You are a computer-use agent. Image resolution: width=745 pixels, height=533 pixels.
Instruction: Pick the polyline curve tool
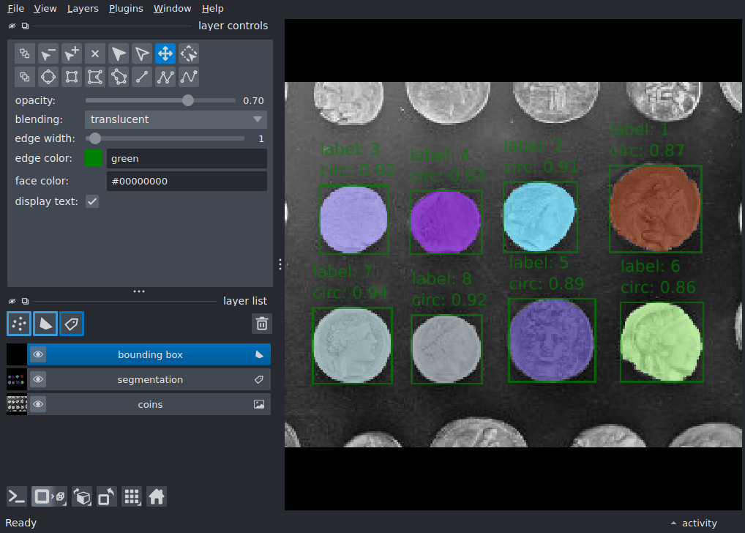pos(189,77)
